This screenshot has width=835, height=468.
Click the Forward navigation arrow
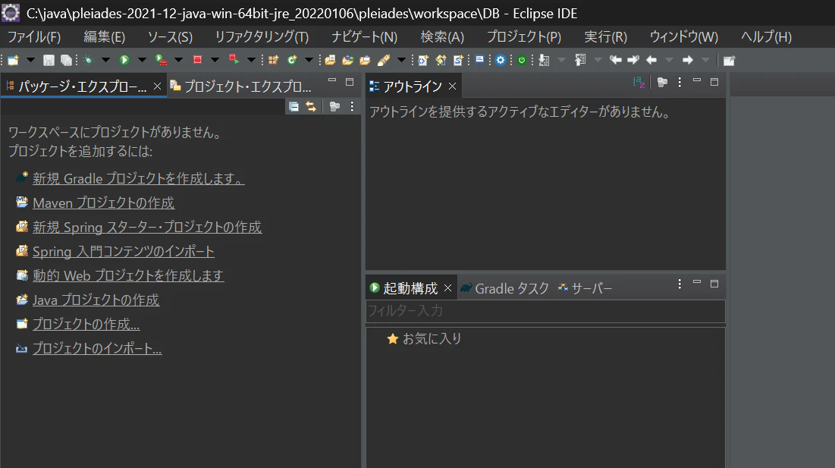[687, 60]
